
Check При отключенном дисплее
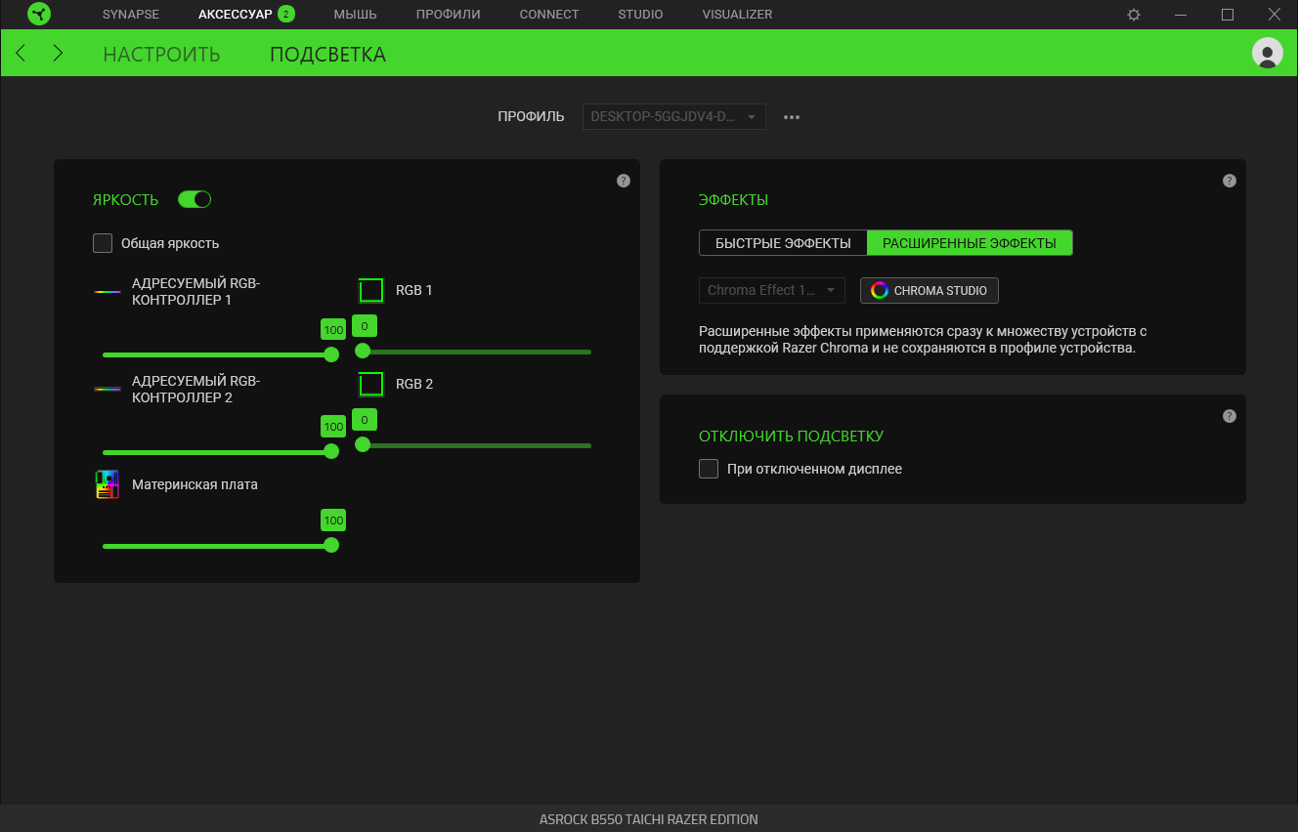709,469
